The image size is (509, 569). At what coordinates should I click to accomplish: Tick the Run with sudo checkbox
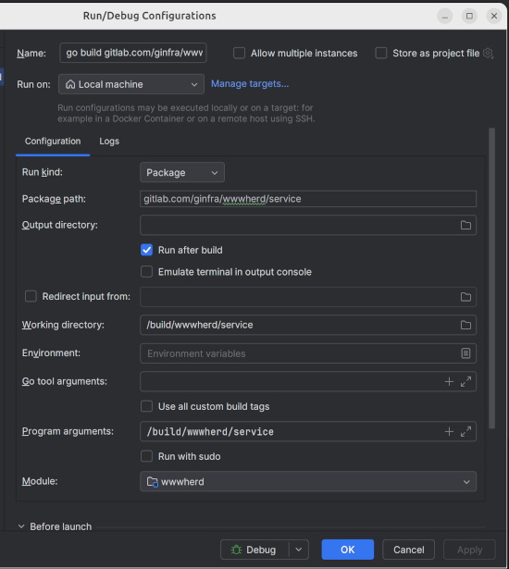tap(146, 456)
